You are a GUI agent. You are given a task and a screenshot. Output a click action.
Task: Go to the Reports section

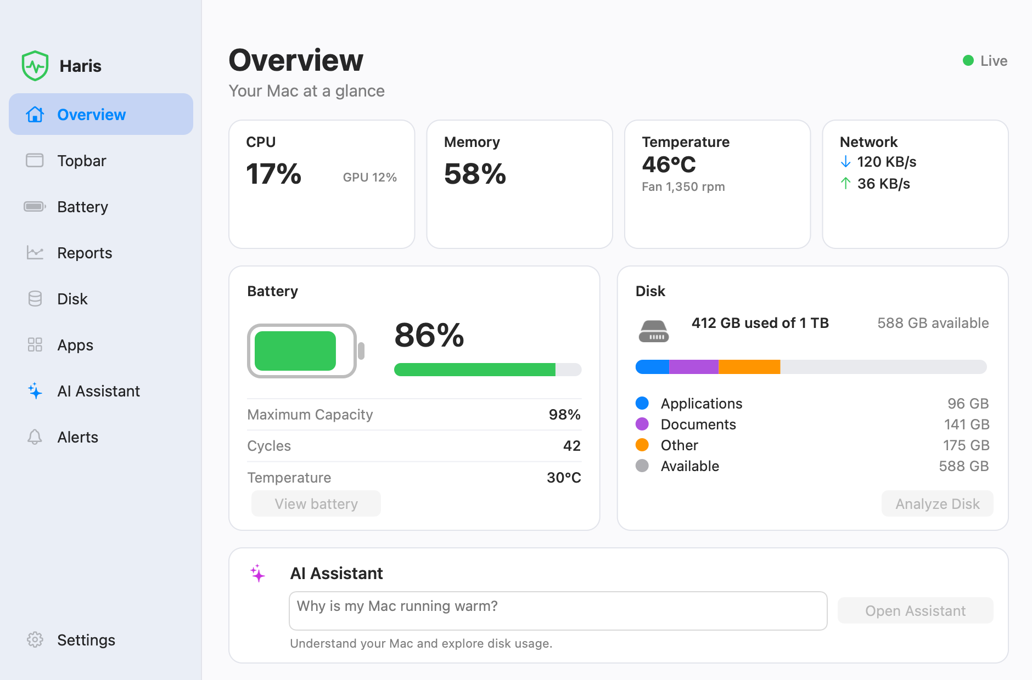pyautogui.click(x=101, y=252)
